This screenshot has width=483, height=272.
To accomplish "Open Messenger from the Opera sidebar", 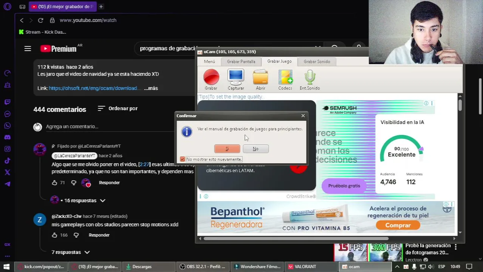I will click(x=7, y=114).
